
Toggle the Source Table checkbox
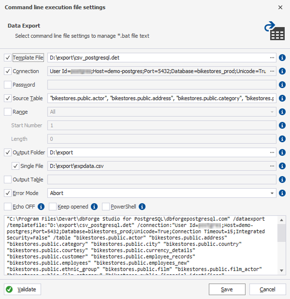tap(8, 98)
